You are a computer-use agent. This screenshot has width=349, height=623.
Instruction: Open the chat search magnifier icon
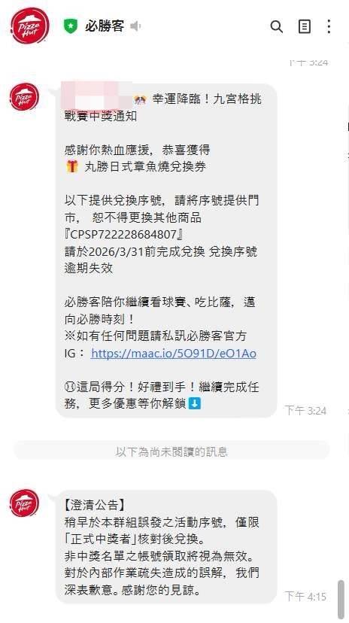[x=276, y=26]
